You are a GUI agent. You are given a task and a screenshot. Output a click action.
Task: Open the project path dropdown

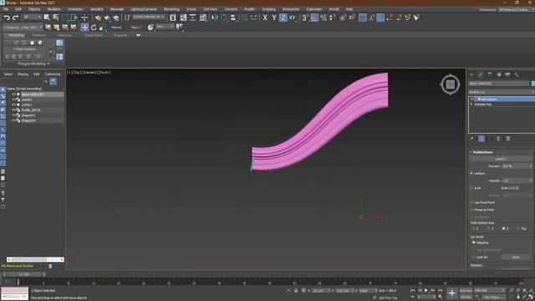click(x=23, y=27)
